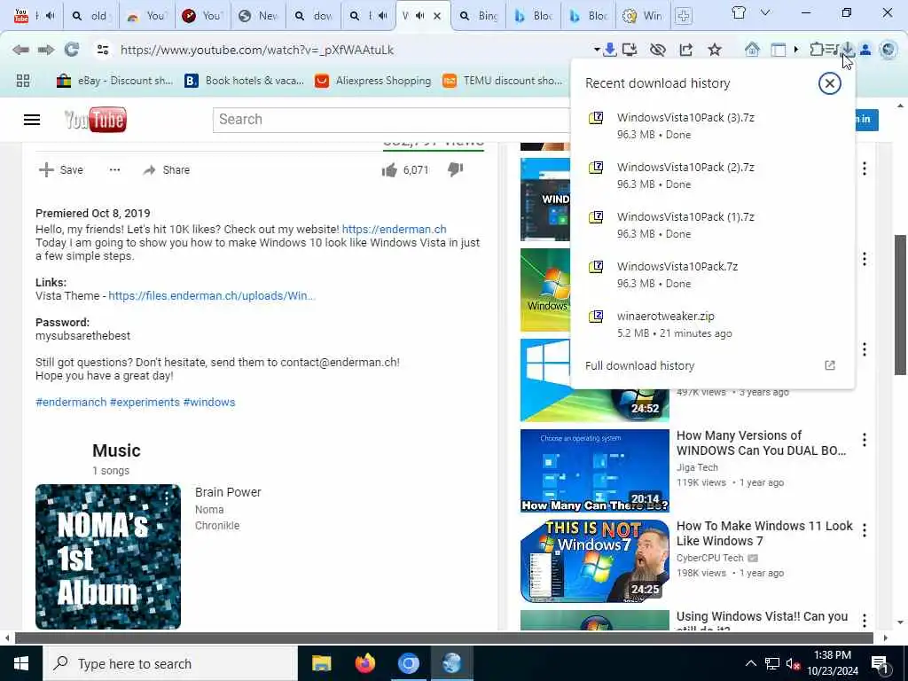Screen dimensions: 908x681
Task: Open the extensions puzzle icon
Action: pyautogui.click(x=816, y=50)
